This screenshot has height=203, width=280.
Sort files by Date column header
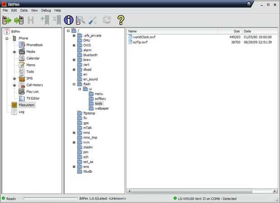click(x=260, y=31)
